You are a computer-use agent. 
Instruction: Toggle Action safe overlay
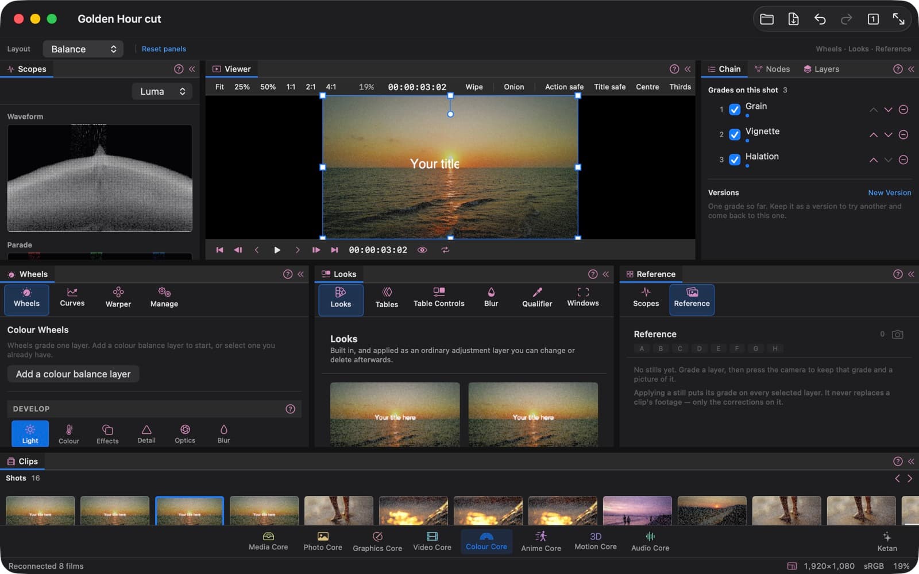coord(564,87)
